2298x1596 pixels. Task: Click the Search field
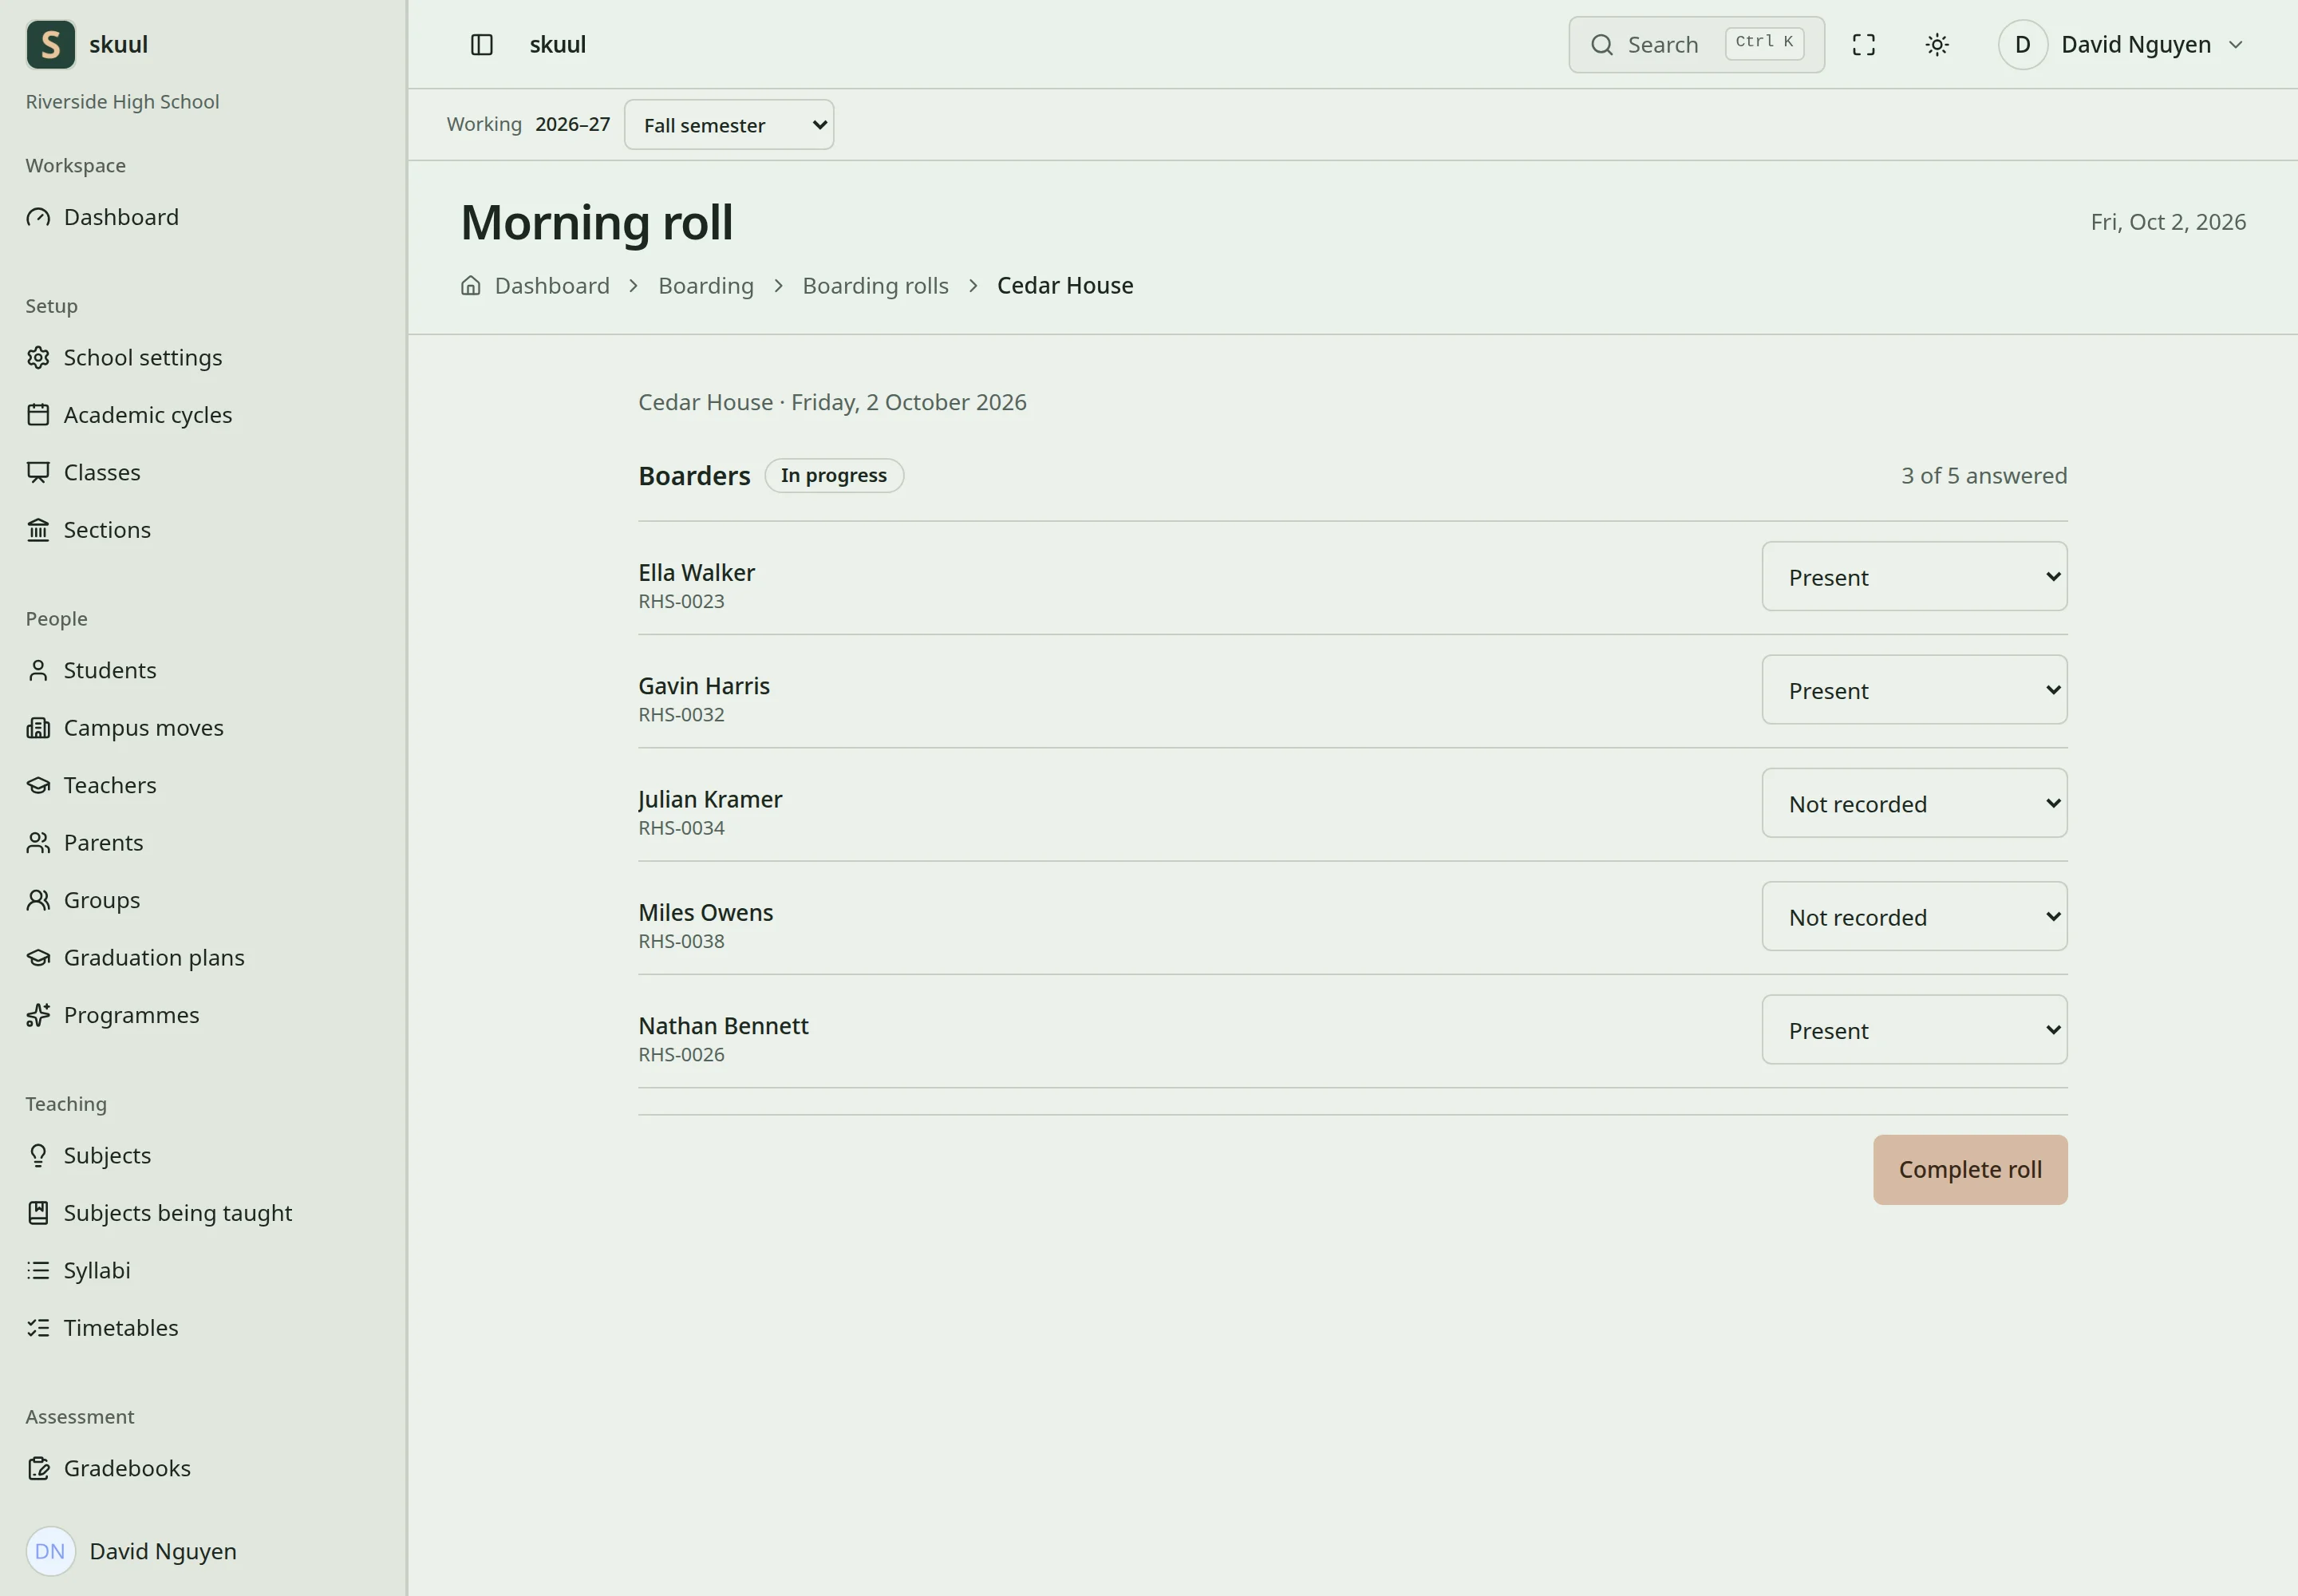point(1696,44)
